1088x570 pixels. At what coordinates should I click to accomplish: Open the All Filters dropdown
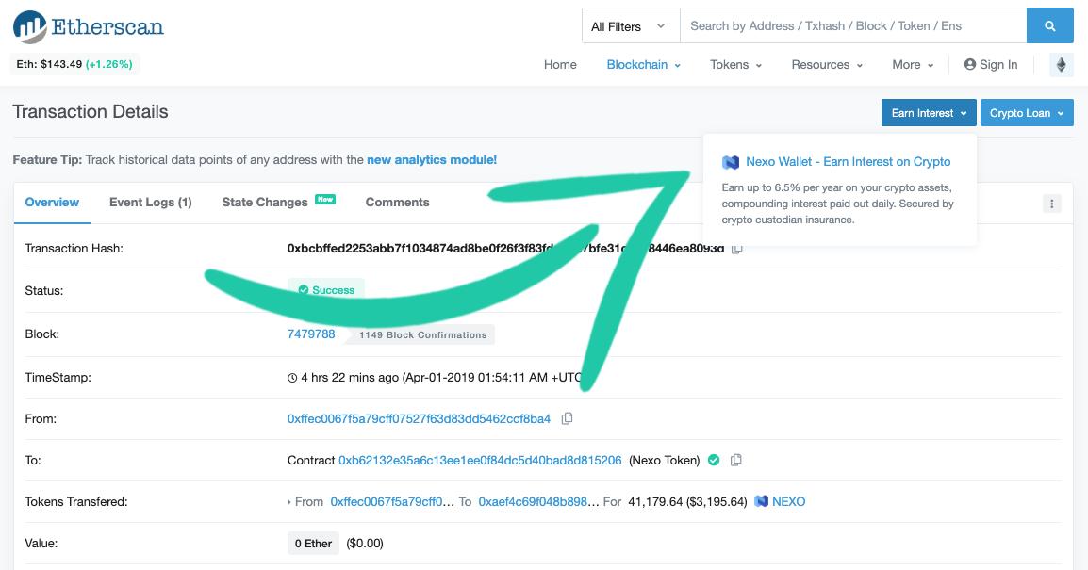[x=631, y=26]
